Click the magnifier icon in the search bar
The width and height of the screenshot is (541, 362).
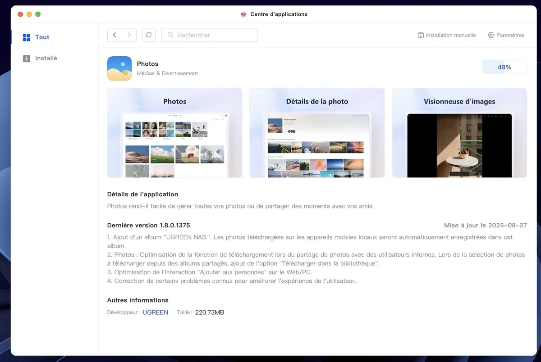pos(170,35)
